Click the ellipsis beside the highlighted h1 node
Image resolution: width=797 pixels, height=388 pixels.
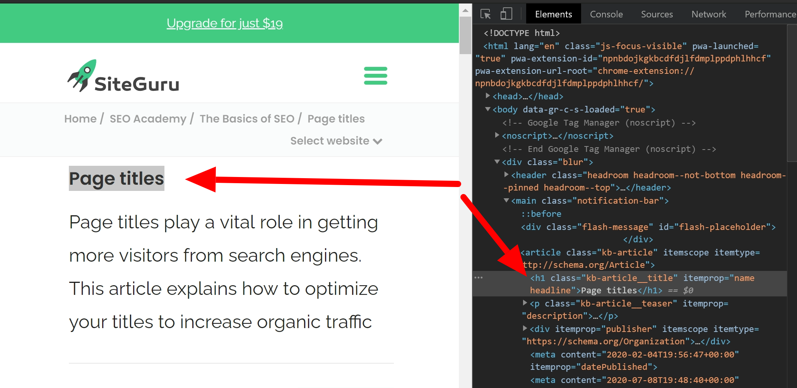click(479, 277)
